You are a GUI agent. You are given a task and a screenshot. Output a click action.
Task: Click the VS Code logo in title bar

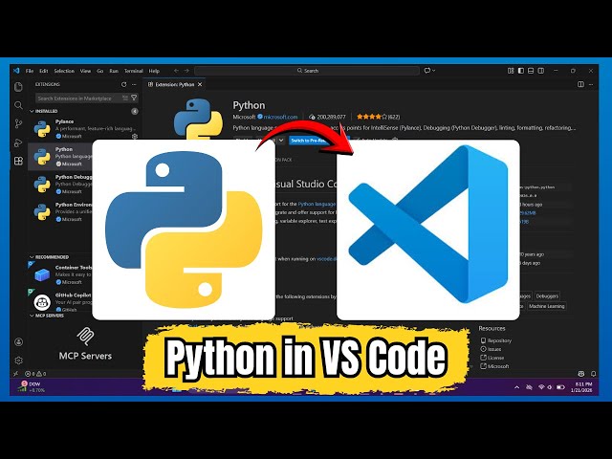pos(16,71)
